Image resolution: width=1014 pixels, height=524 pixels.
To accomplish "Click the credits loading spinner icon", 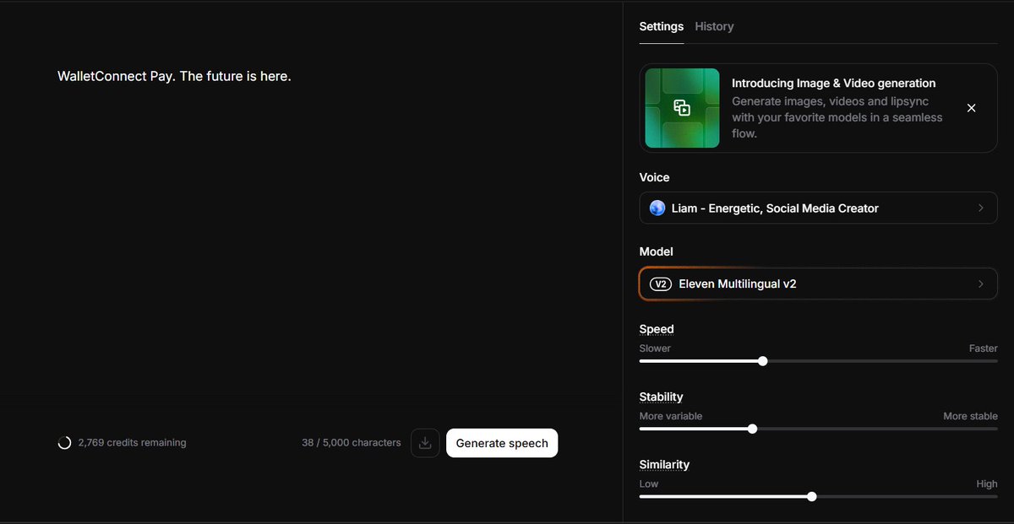I will pyautogui.click(x=64, y=443).
